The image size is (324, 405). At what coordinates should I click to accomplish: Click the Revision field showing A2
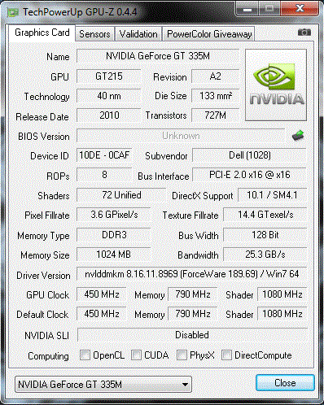[x=215, y=76]
